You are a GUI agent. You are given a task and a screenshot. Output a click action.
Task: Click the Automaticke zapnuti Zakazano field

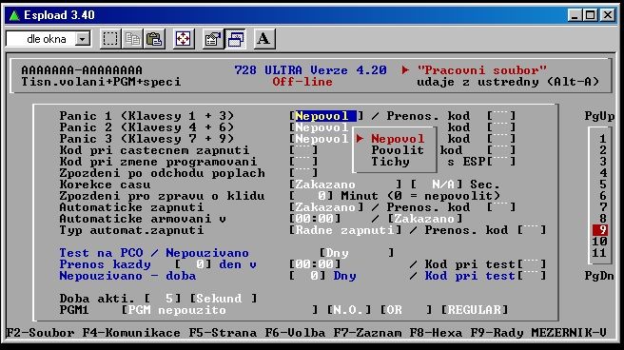pyautogui.click(x=325, y=207)
